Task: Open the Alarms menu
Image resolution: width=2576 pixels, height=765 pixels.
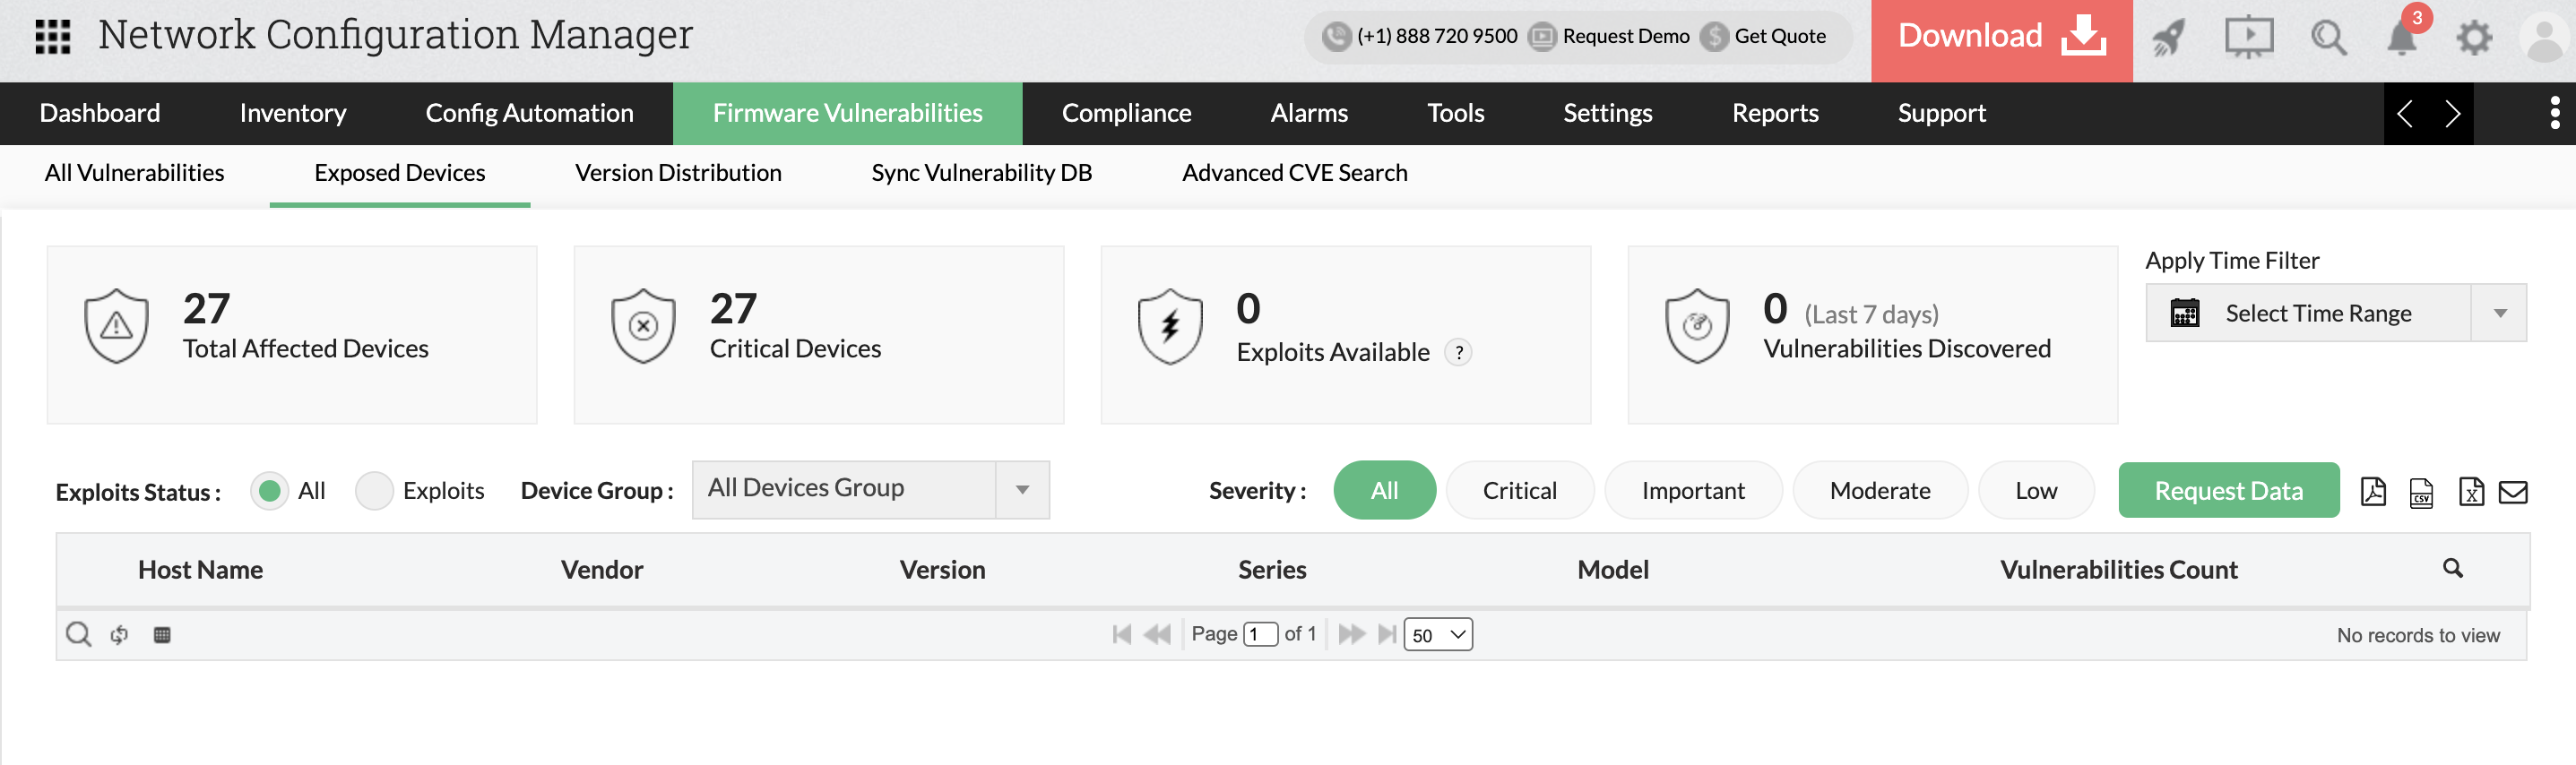Action: click(x=1309, y=113)
